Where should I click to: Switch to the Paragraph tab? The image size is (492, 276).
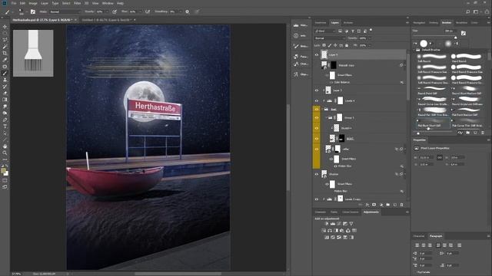click(x=436, y=236)
